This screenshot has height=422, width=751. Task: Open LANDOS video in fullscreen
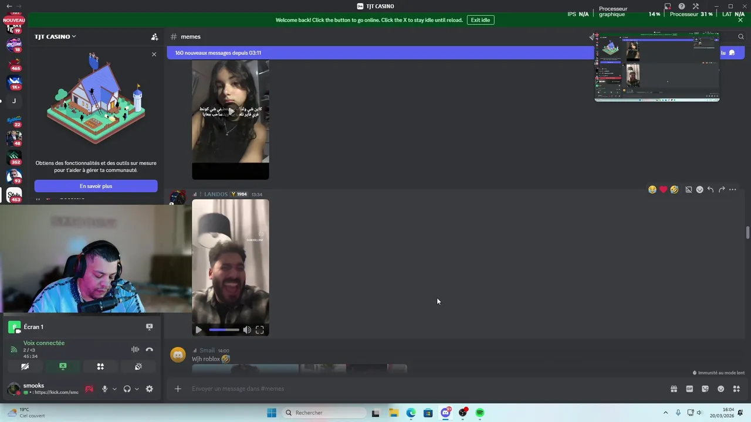[x=260, y=330]
